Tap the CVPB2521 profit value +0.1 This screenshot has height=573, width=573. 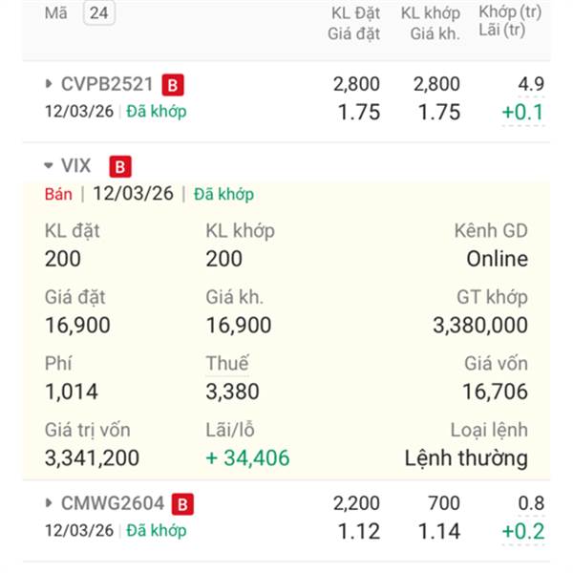coord(523,112)
